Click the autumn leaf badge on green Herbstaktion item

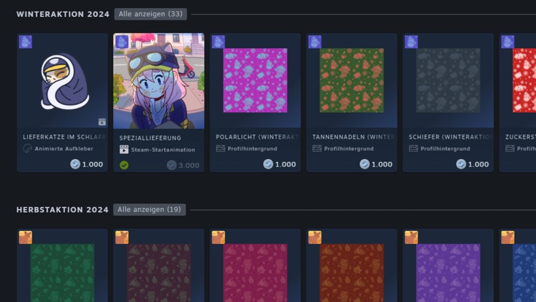(26, 238)
